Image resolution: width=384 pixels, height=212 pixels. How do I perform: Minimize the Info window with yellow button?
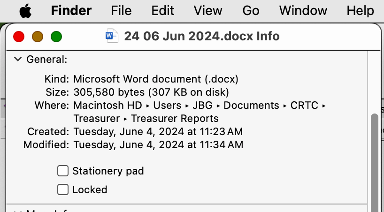coord(38,36)
